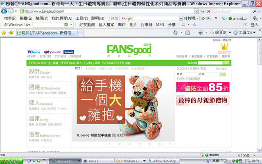Click inside the Live Search box
Screen dimensions: 262x164
(232, 11)
